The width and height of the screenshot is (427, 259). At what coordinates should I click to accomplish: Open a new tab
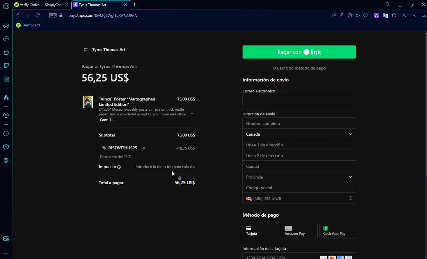pyautogui.click(x=135, y=4)
